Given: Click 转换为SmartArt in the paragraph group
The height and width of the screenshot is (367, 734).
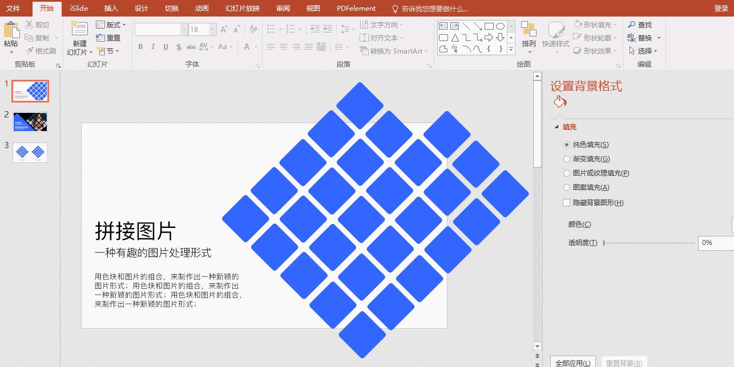Looking at the screenshot, I should [x=394, y=51].
